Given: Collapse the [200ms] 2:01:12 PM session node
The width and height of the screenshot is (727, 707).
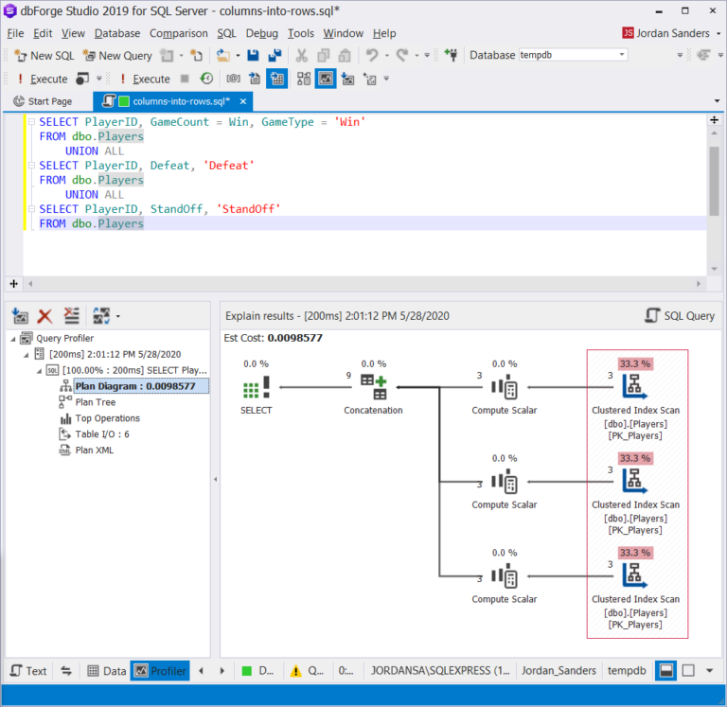Looking at the screenshot, I should (26, 354).
